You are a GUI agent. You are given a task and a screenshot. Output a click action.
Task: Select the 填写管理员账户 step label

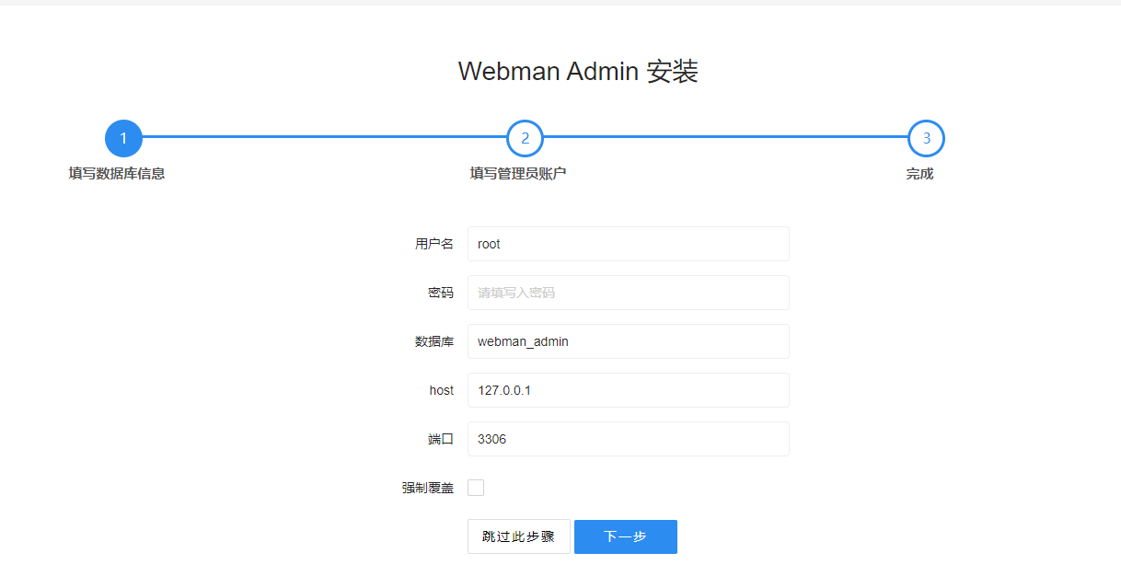(518, 173)
